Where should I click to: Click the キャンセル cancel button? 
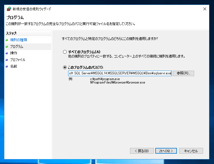coord(191,151)
